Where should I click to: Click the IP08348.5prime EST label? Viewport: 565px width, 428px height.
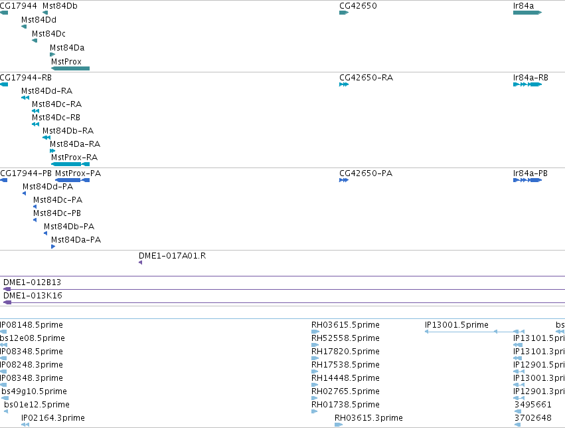(31, 352)
